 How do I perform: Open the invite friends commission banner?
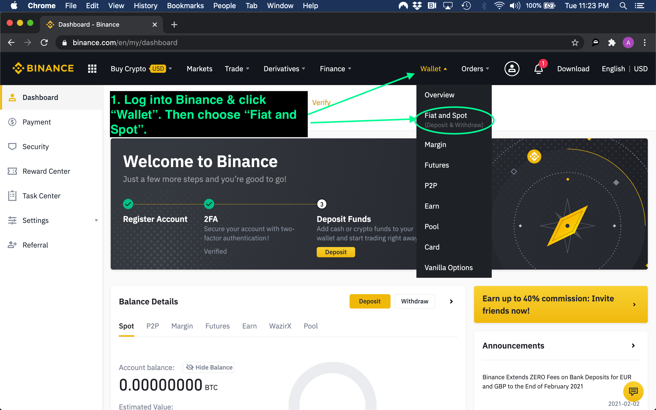point(561,304)
